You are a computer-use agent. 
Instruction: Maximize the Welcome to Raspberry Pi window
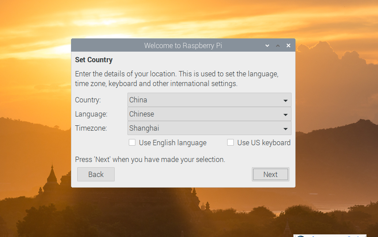click(x=278, y=45)
